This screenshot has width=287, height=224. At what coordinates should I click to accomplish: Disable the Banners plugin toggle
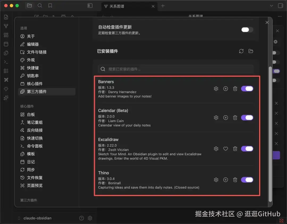(247, 89)
